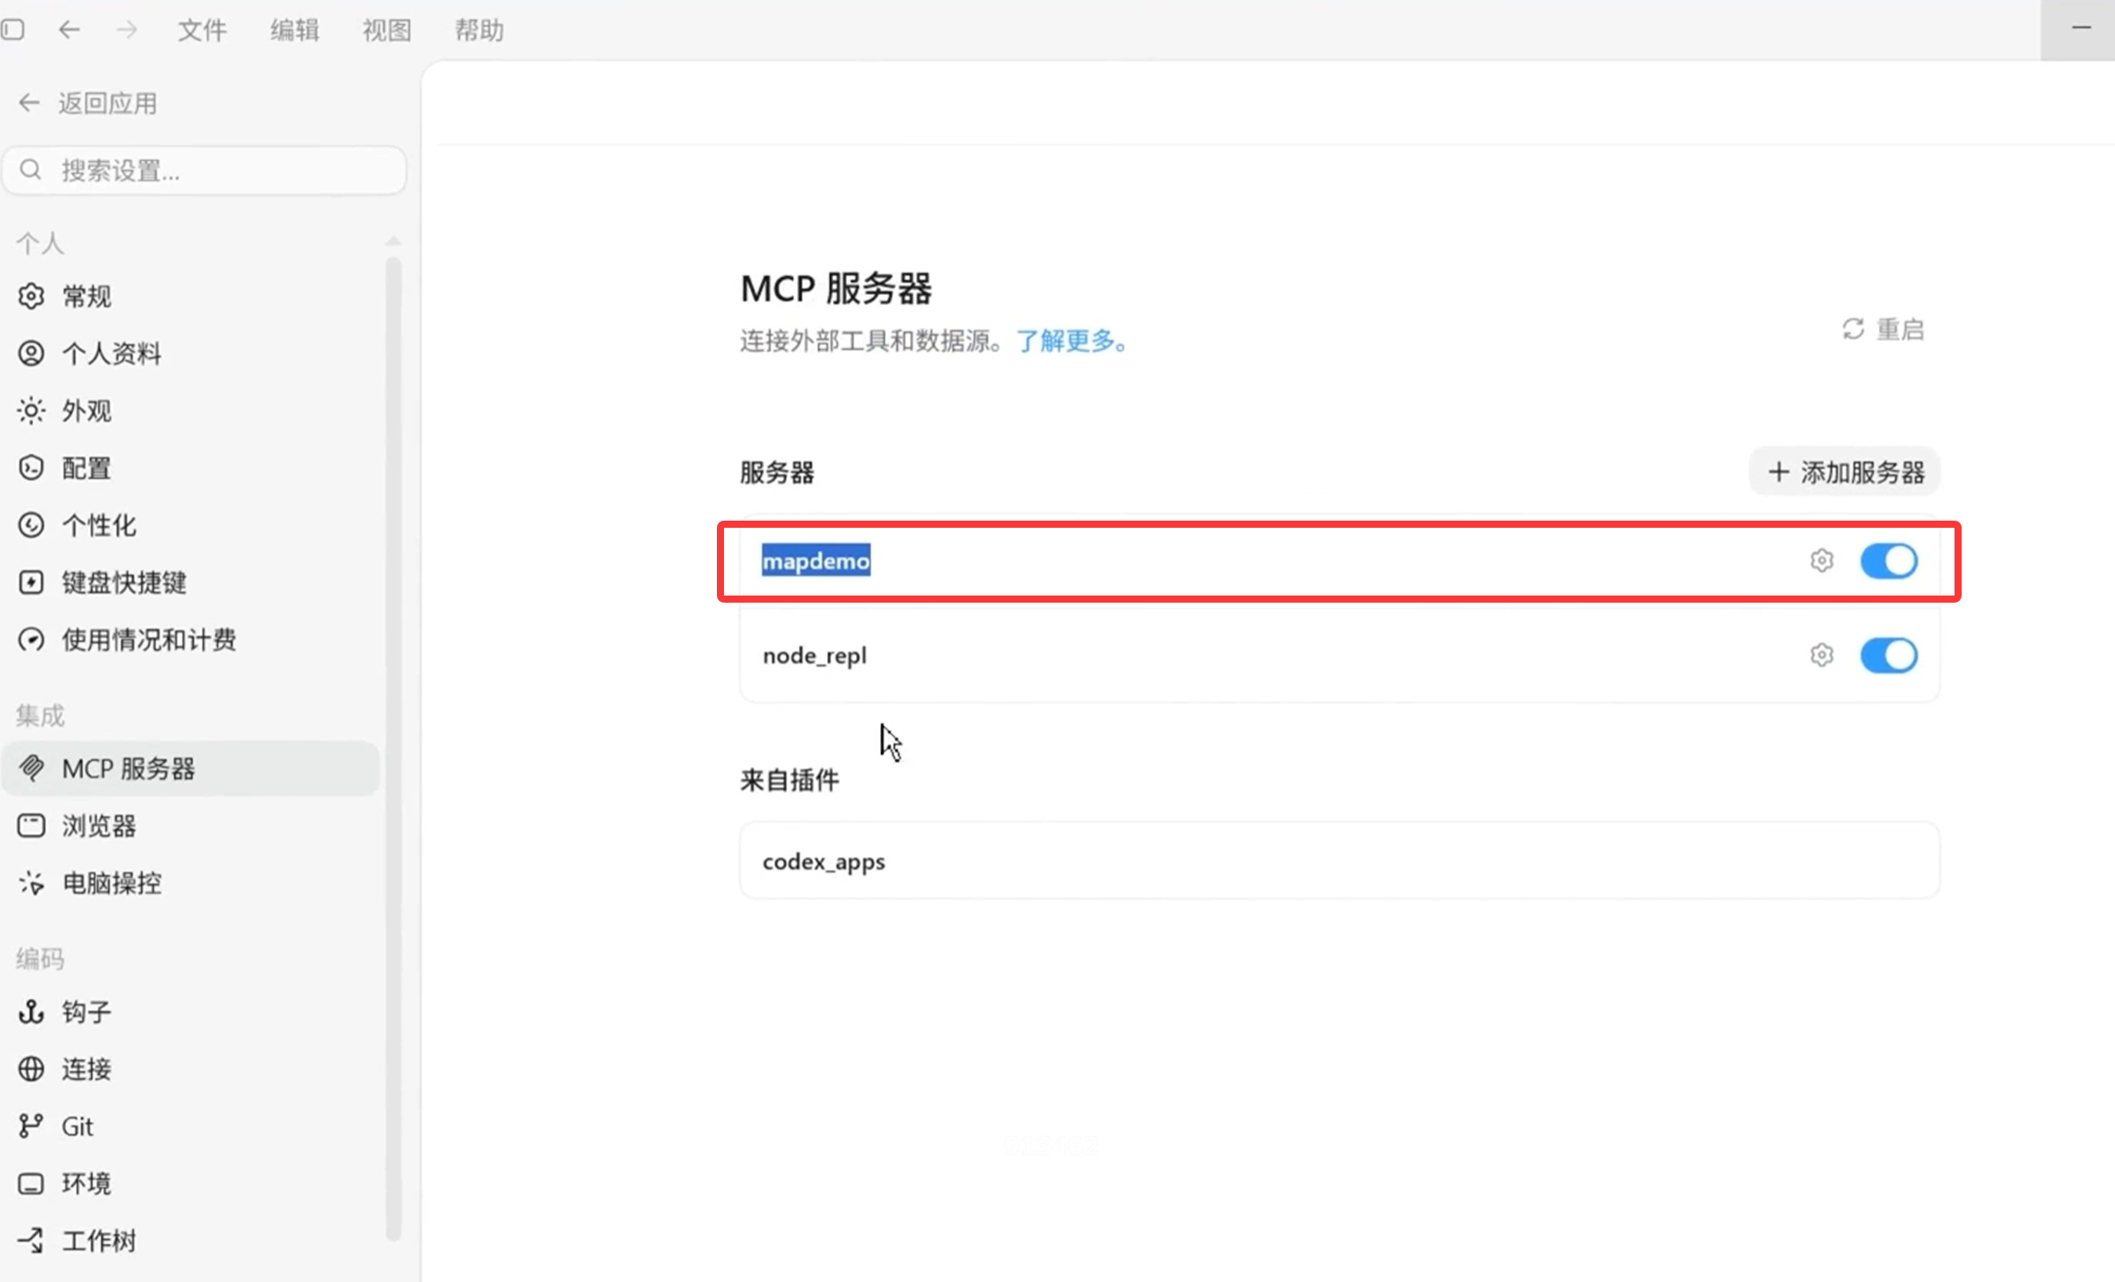This screenshot has height=1282, width=2115.
Task: Click the forward navigation arrow
Action: 127,29
